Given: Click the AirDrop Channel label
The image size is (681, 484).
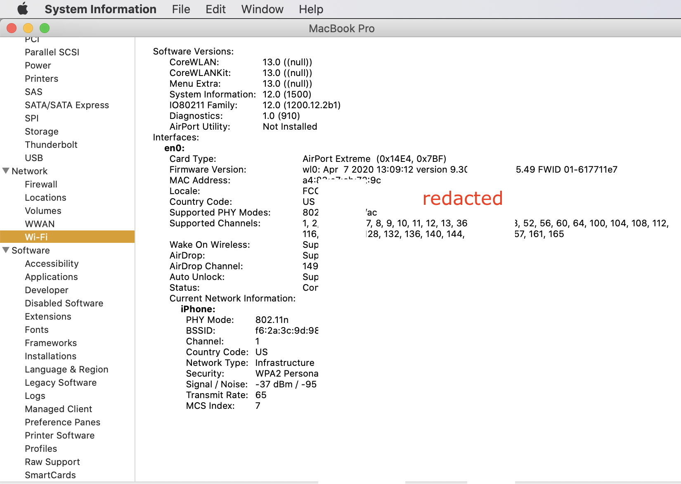Looking at the screenshot, I should (206, 266).
